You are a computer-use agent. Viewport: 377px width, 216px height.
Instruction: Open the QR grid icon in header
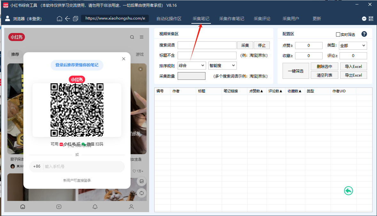click(x=371, y=19)
